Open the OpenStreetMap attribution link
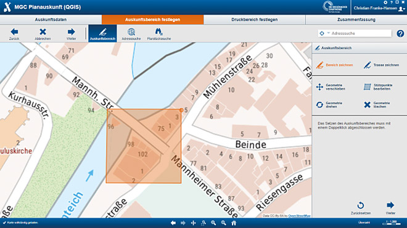This screenshot has height=228, width=407. [299, 216]
